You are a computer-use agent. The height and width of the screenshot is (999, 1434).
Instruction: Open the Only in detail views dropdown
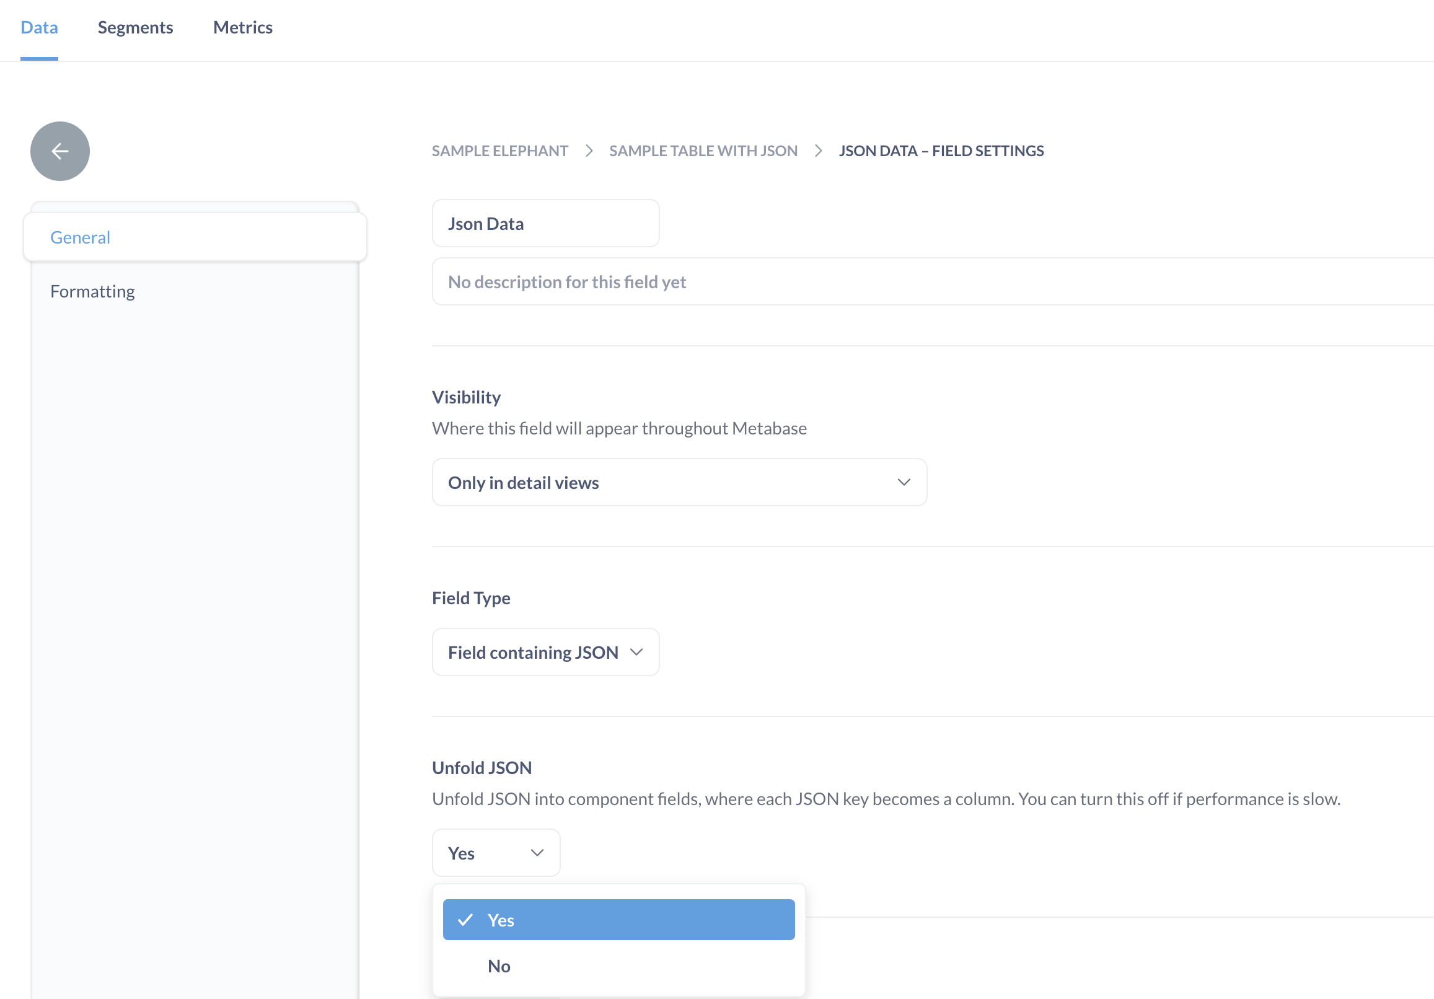(x=679, y=482)
